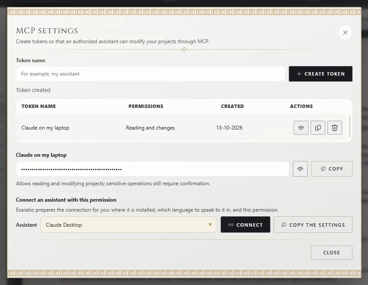Focus the Token name input field
This screenshot has height=285, width=368.
[151, 74]
